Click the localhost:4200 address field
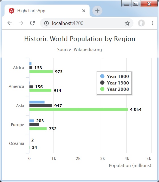 (86, 23)
